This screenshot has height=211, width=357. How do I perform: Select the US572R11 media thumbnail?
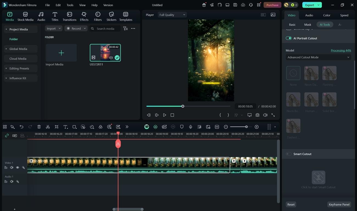[x=105, y=53]
